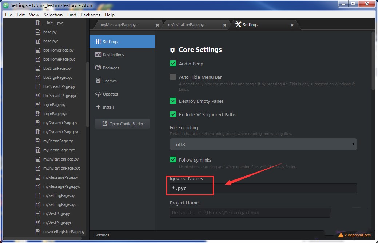
Task: Click the Project Home text field
Action: point(250,212)
